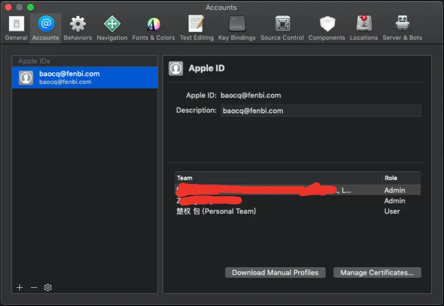Click the green zoom window button
444x306 pixels.
tap(31, 7)
